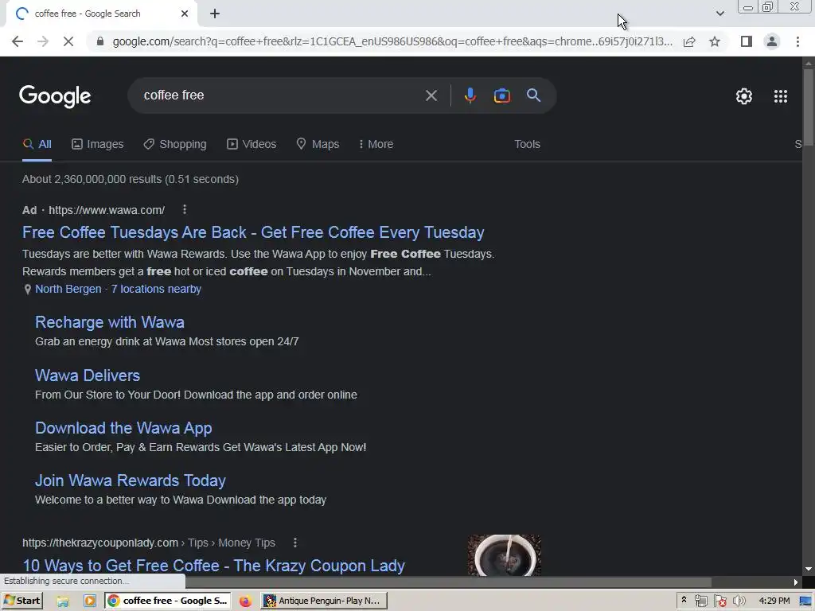
Task: Share this page icon in address bar
Action: pos(689,41)
